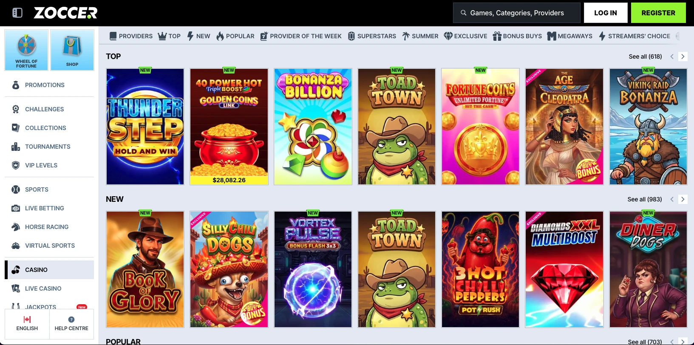Click the Challenges badge icon

pyautogui.click(x=16, y=109)
